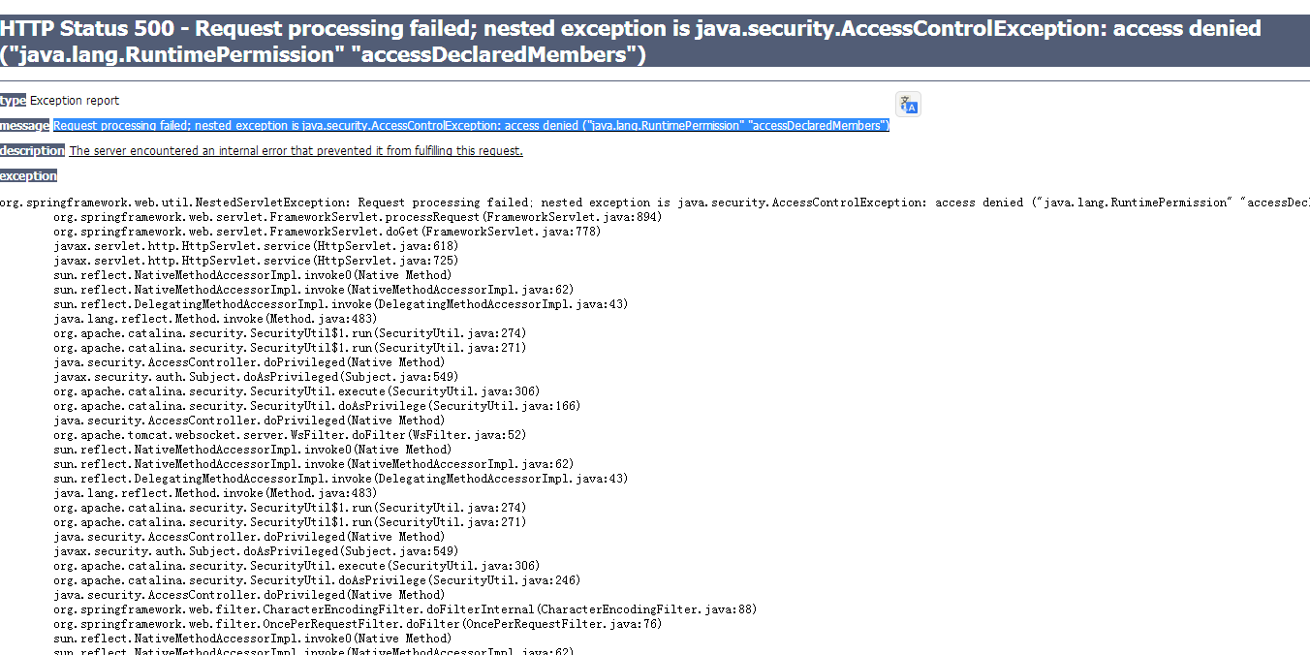This screenshot has width=1310, height=655.
Task: Click the underlined server internal error description
Action: point(296,151)
